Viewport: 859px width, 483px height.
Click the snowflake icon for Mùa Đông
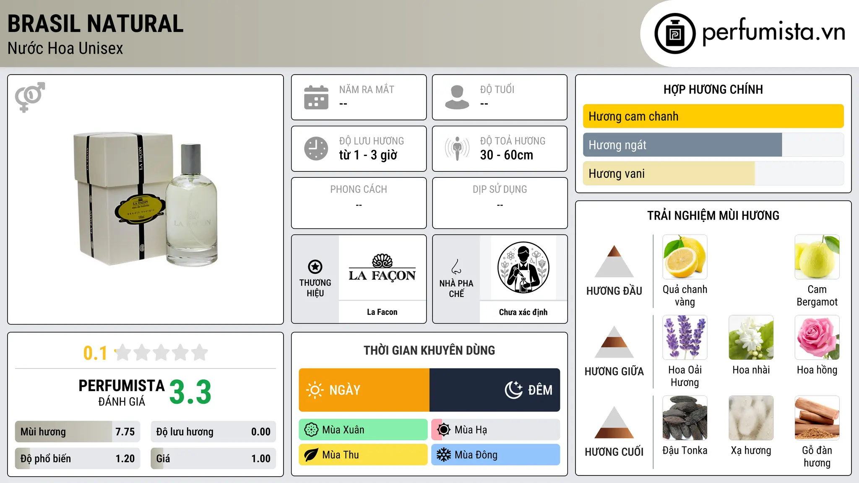coord(444,455)
